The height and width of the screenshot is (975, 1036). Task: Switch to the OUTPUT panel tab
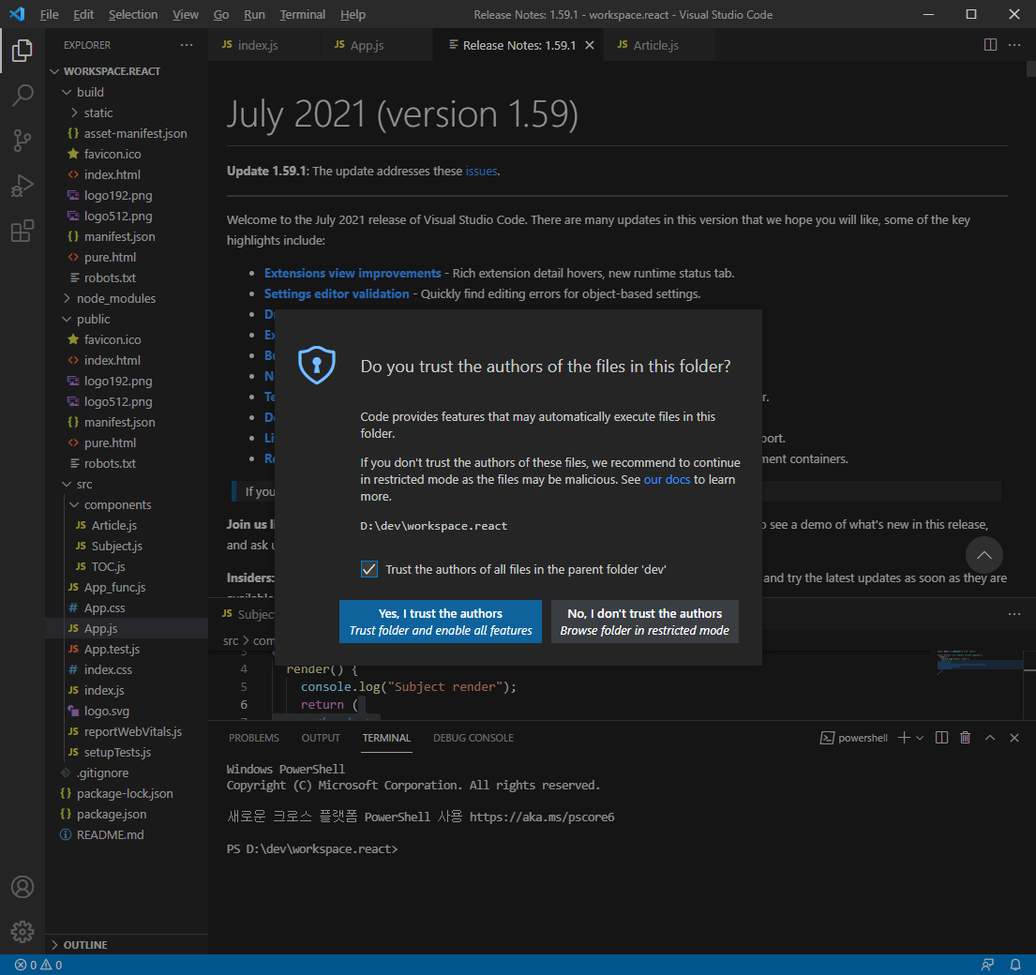click(x=321, y=738)
